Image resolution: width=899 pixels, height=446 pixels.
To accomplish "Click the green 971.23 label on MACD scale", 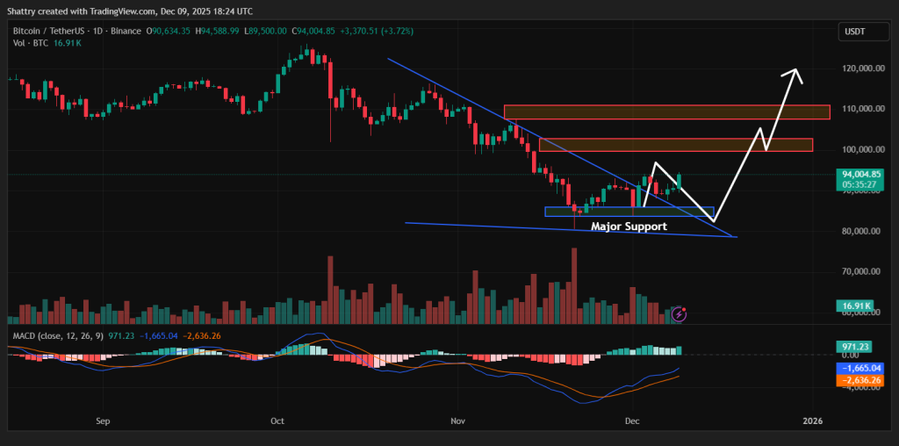I will [853, 346].
